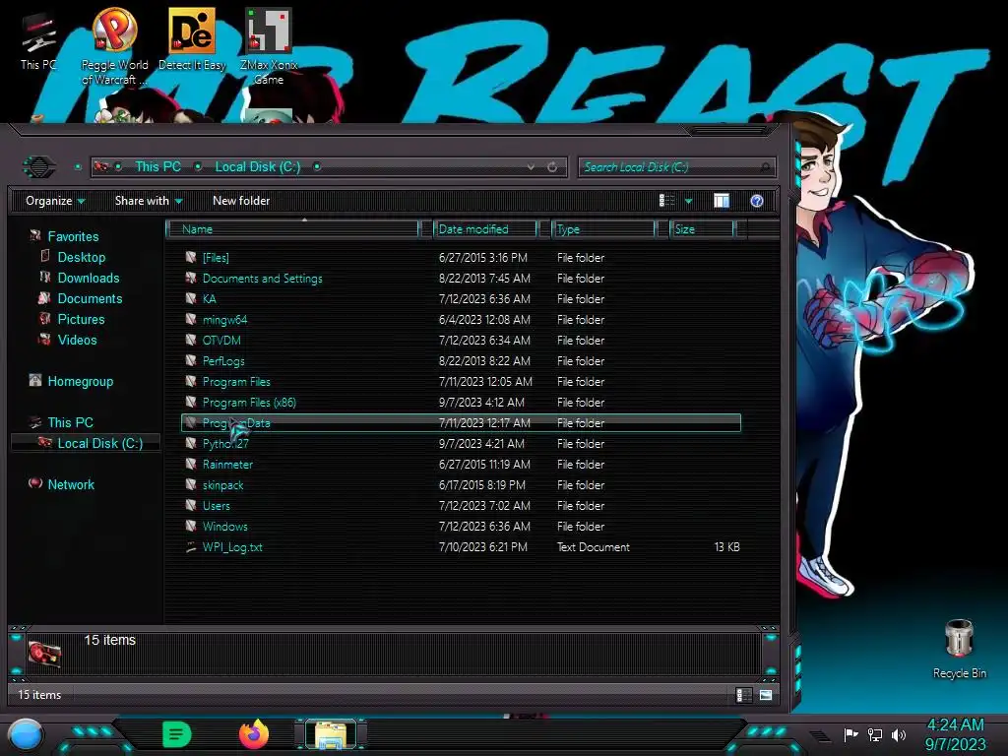This screenshot has width=1008, height=756.
Task: Open view options dropdown arrow
Action: pos(688,201)
